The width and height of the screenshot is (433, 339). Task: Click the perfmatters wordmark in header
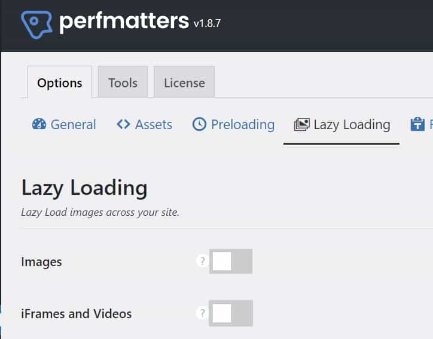[x=124, y=22]
